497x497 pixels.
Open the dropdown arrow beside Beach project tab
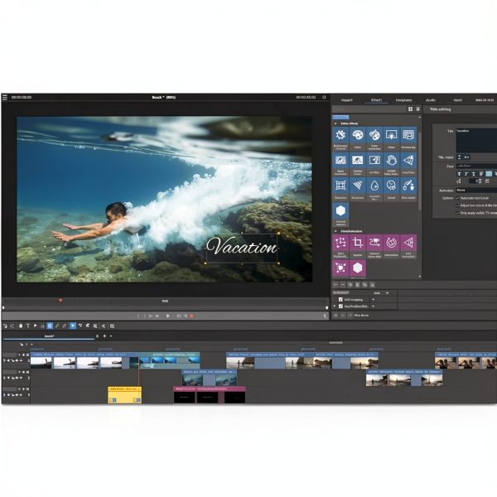[111, 336]
